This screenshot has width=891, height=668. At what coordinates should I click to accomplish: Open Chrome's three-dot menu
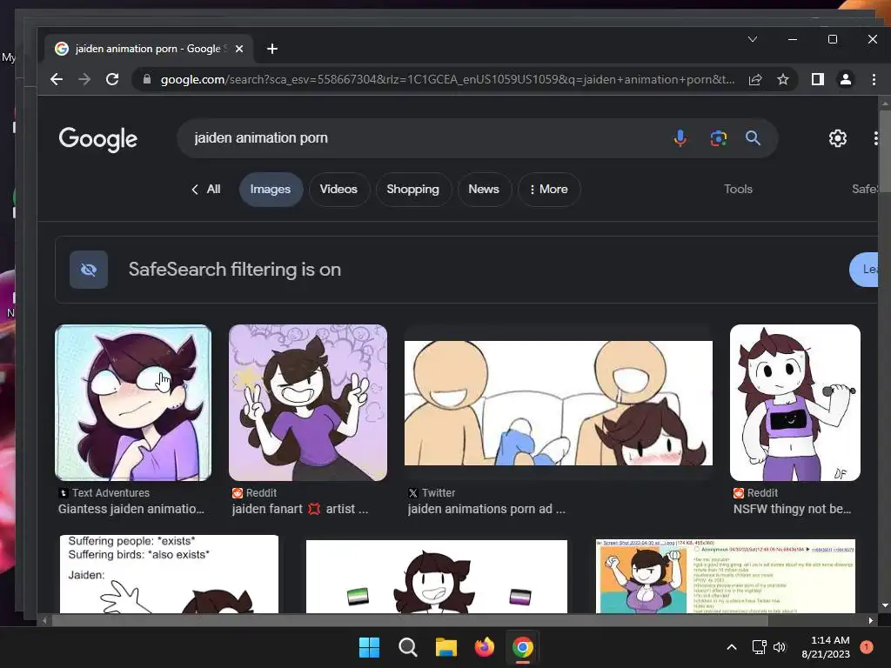(x=874, y=79)
